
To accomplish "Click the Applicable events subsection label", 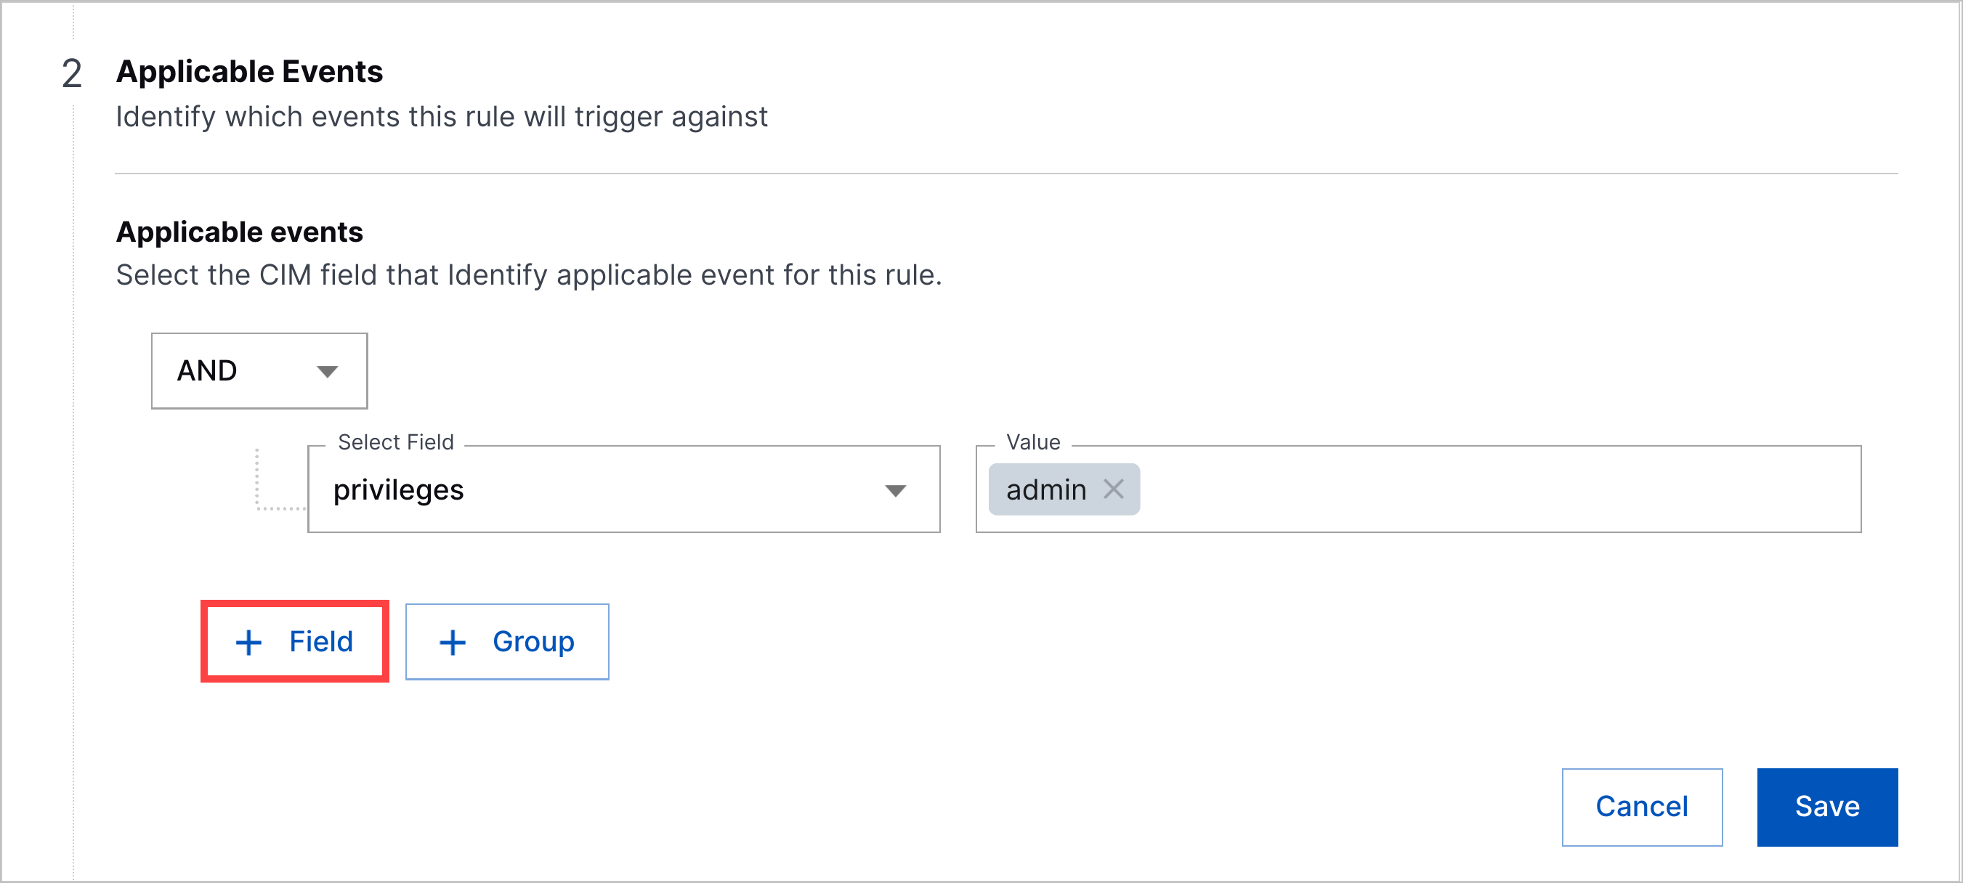I will 239,232.
